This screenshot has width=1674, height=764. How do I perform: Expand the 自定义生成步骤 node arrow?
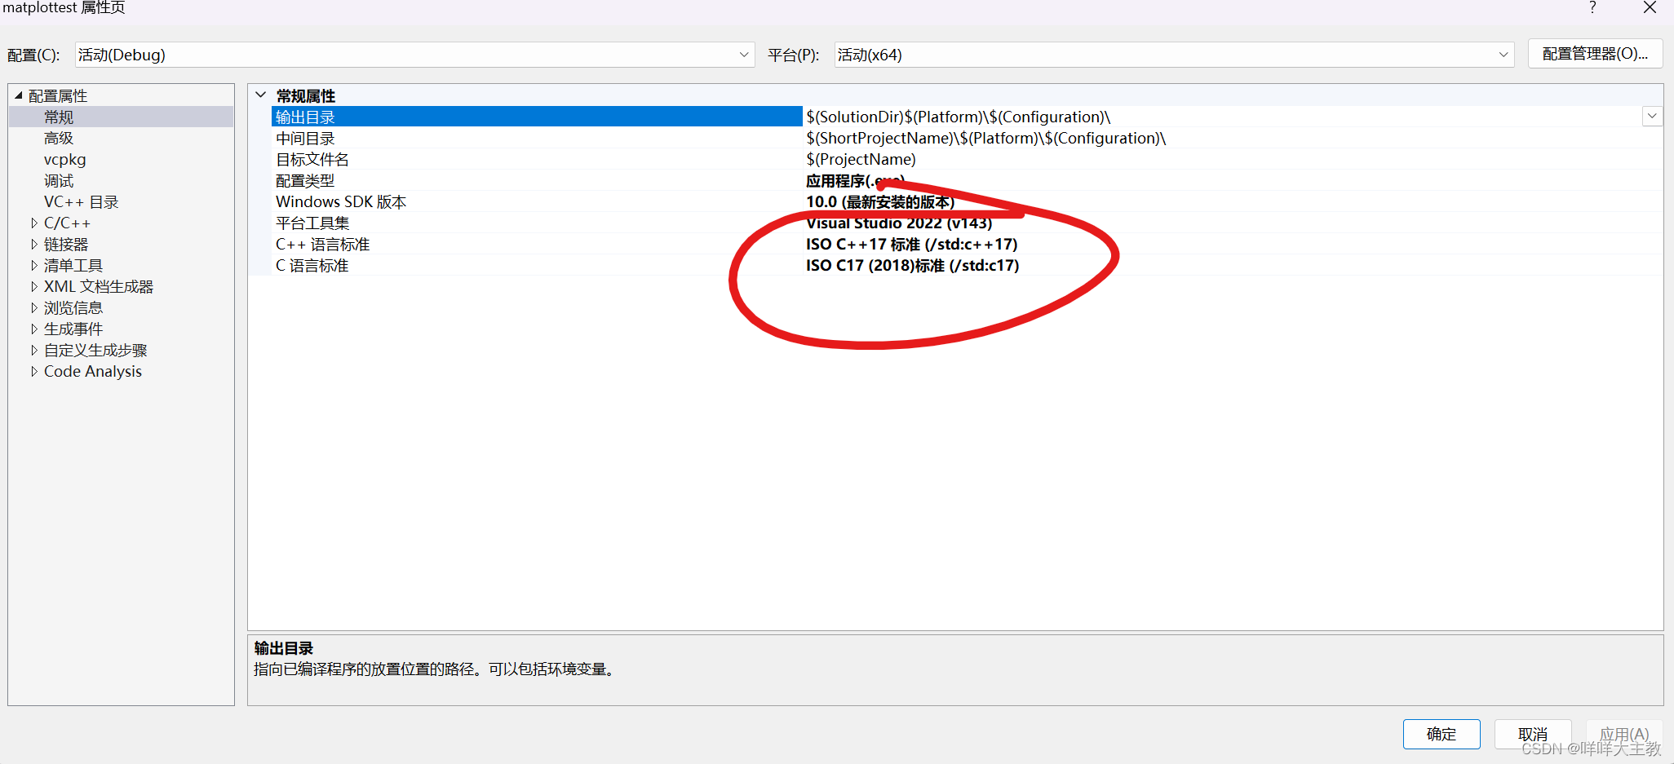point(33,350)
